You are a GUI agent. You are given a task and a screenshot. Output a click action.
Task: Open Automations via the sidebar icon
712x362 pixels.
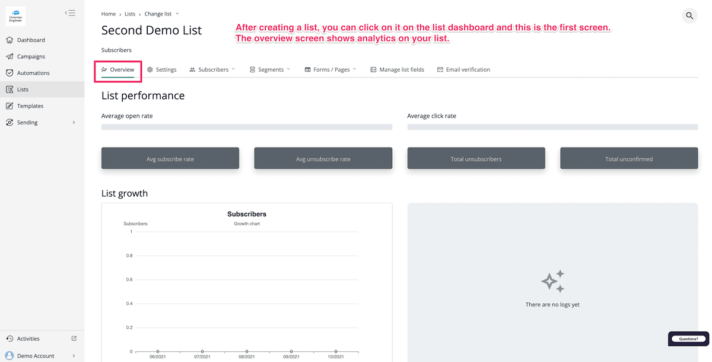[9, 73]
